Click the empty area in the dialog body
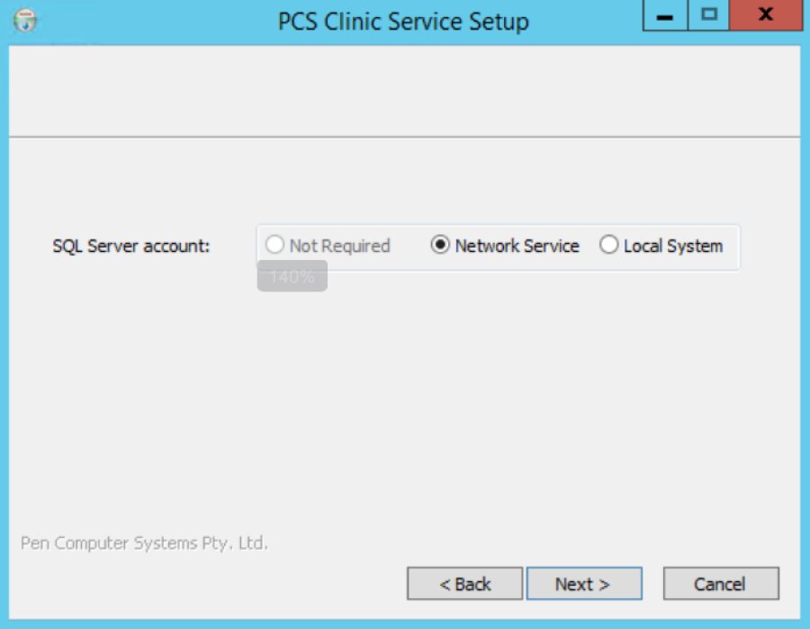The width and height of the screenshot is (810, 629). [404, 403]
